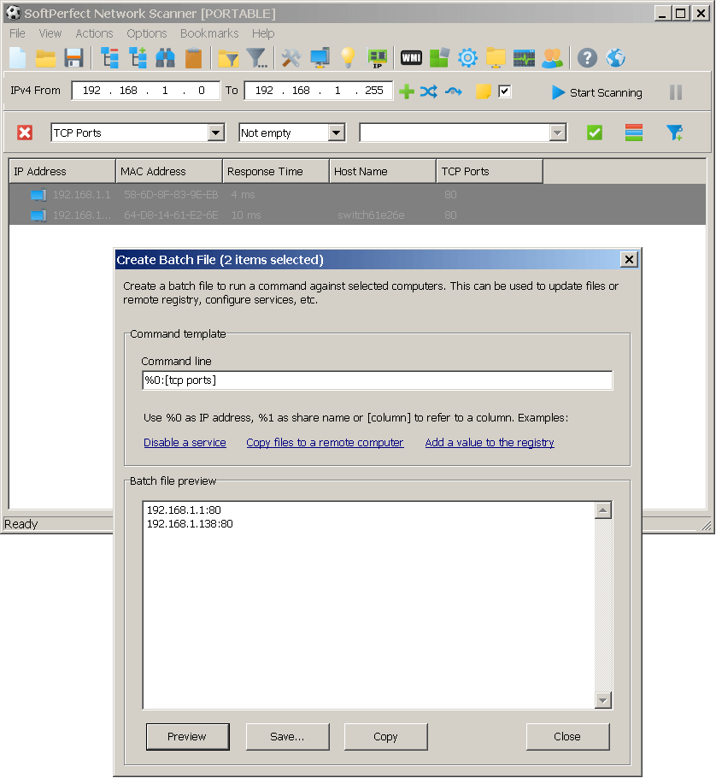Open the Help menu

coord(263,33)
